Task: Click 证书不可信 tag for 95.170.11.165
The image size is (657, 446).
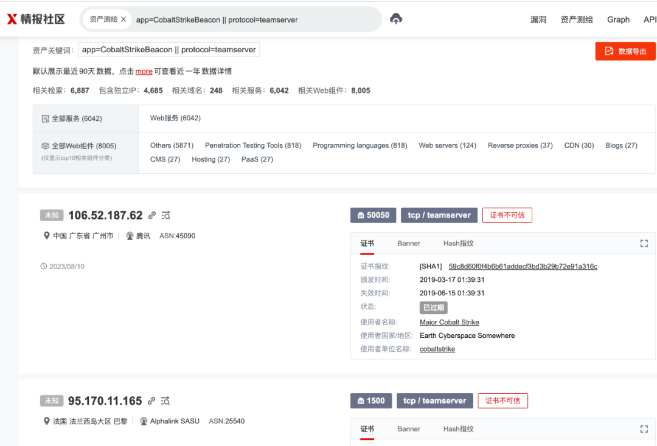Action: pos(502,401)
